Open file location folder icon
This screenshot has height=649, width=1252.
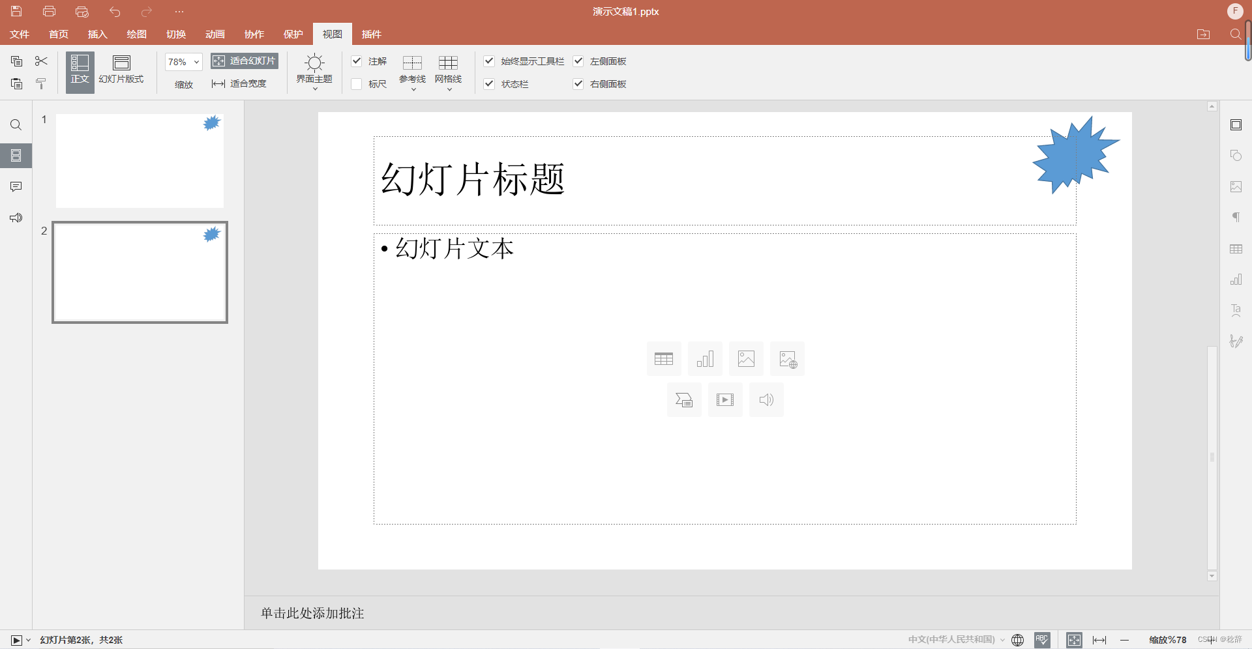pos(1204,34)
